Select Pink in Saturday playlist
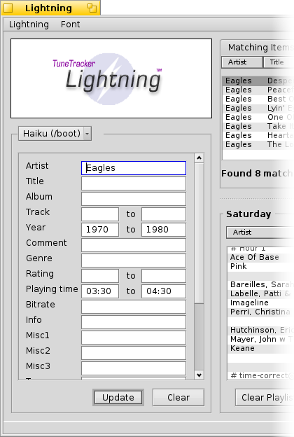 (x=260, y=266)
